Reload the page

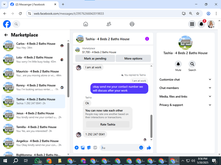pyautogui.click(x=20, y=14)
